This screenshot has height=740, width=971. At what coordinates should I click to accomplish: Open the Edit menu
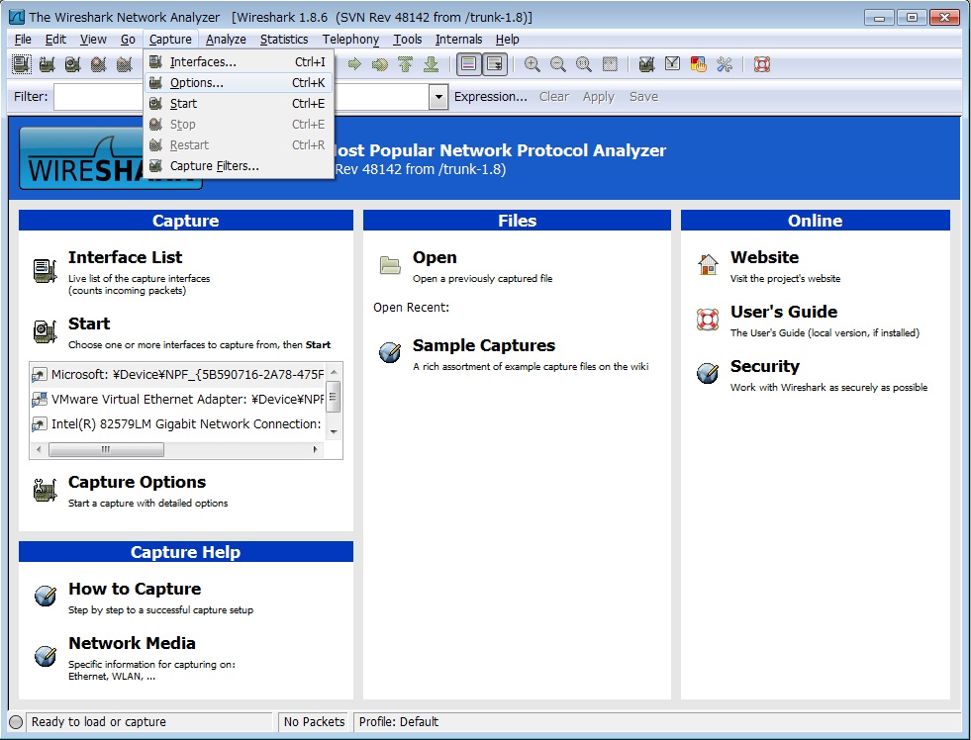pos(55,39)
